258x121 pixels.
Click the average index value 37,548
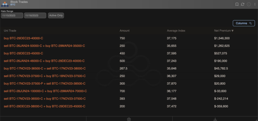click(x=172, y=98)
